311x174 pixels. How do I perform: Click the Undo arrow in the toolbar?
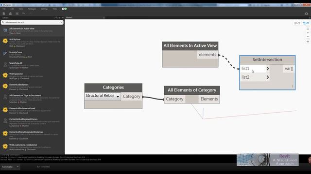tap(24, 14)
